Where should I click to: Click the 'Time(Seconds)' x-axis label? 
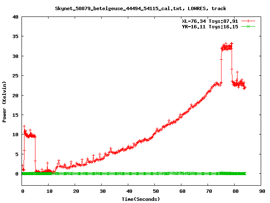(x=141, y=199)
